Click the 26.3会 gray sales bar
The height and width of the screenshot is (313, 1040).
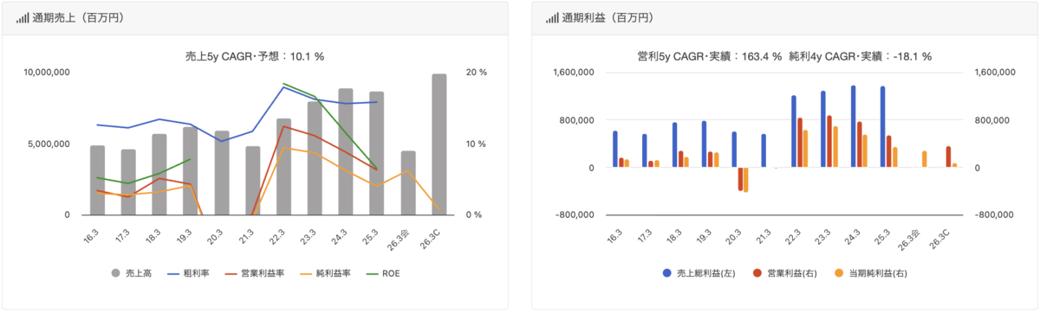click(408, 183)
